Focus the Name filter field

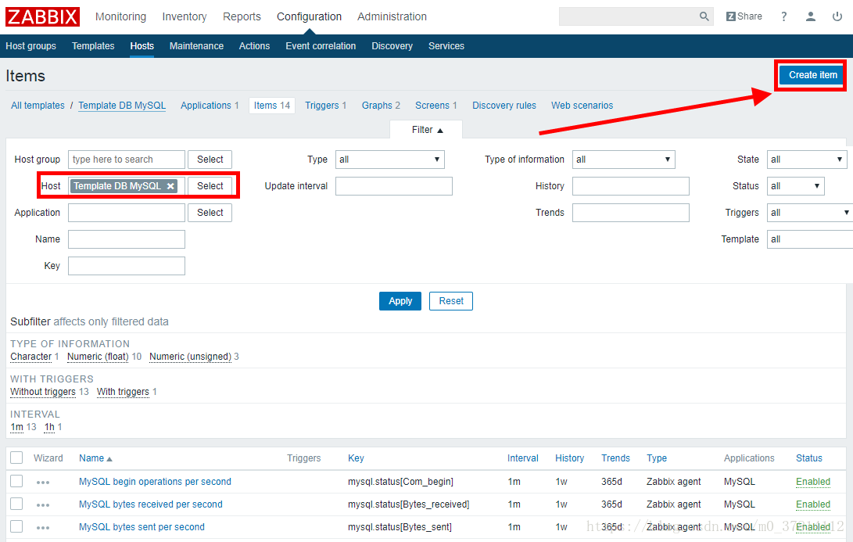126,239
